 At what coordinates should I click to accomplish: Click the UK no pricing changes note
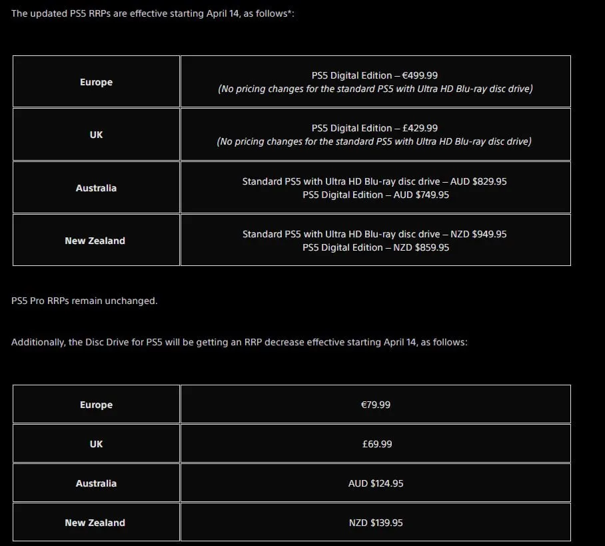click(374, 141)
